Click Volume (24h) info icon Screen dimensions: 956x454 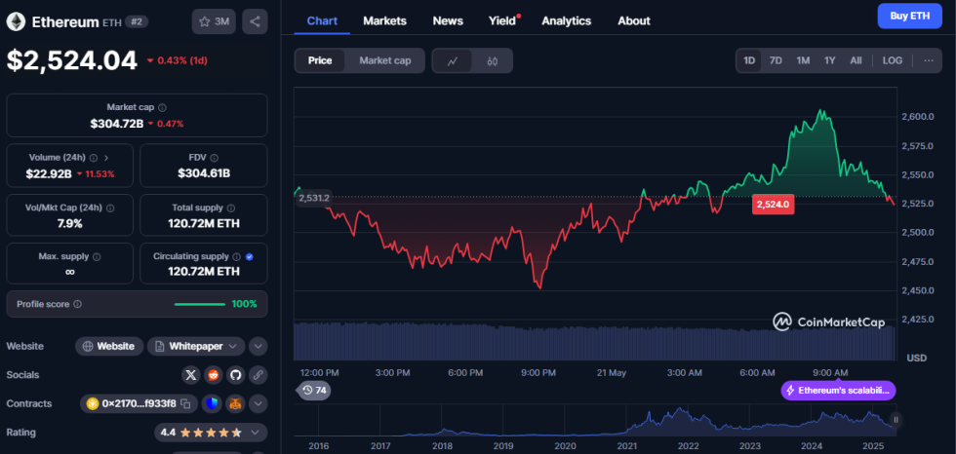(94, 158)
